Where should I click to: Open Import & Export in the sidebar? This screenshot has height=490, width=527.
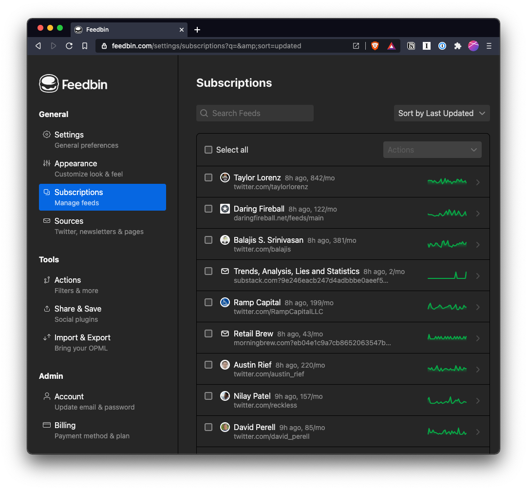[x=102, y=343]
